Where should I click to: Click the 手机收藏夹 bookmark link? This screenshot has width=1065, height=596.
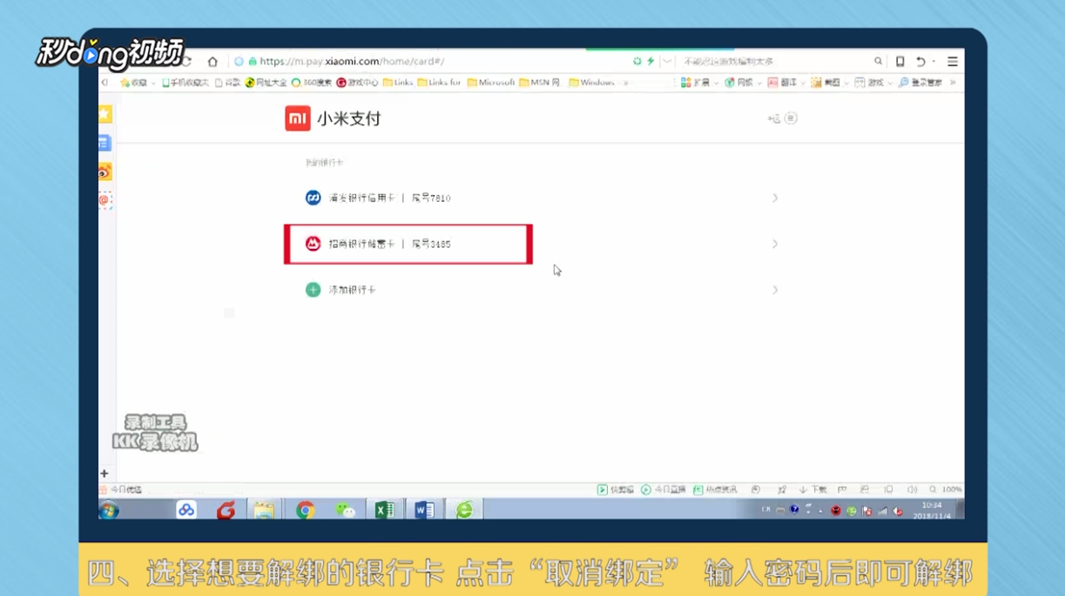pos(187,83)
